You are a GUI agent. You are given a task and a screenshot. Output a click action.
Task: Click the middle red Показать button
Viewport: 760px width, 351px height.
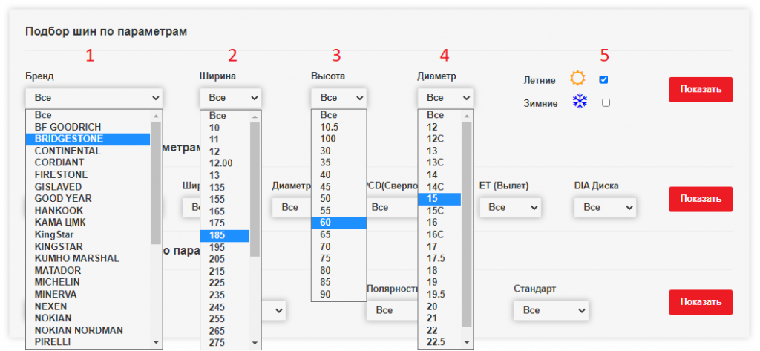(700, 199)
